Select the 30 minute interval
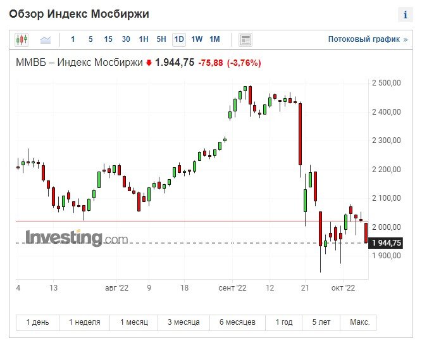 click(126, 39)
